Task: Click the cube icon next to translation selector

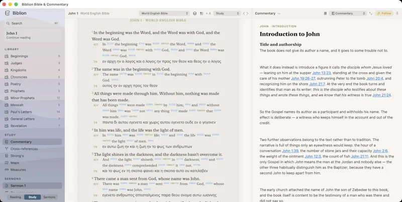Action: coord(194,14)
